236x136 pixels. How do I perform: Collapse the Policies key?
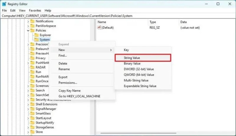(x=28, y=31)
